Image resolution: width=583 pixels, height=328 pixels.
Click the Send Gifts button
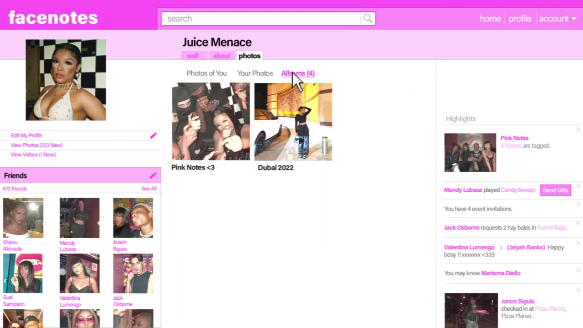tap(555, 190)
